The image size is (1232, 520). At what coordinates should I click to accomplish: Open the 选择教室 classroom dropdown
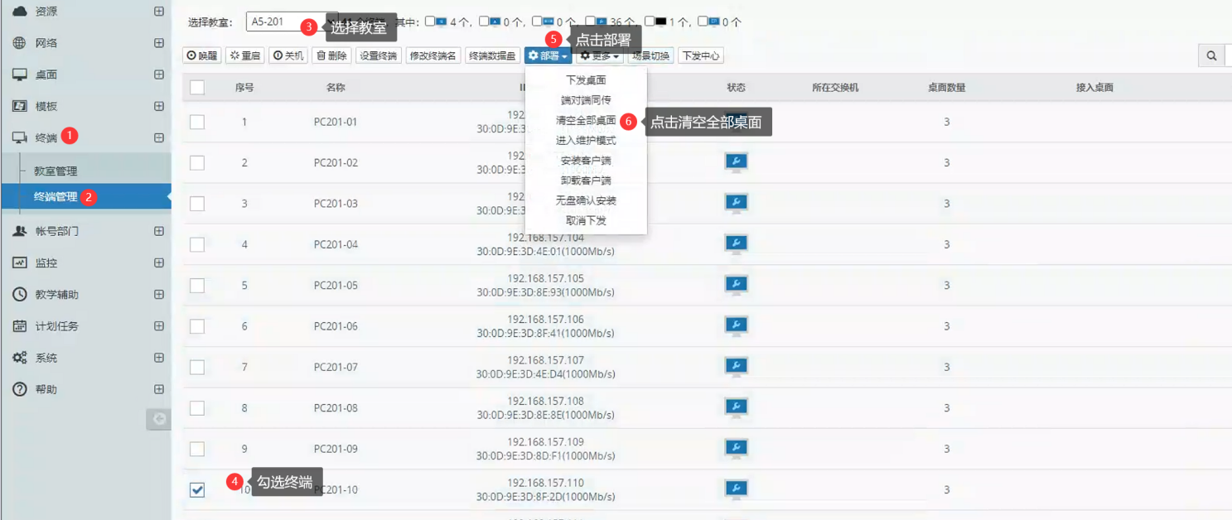pyautogui.click(x=292, y=22)
